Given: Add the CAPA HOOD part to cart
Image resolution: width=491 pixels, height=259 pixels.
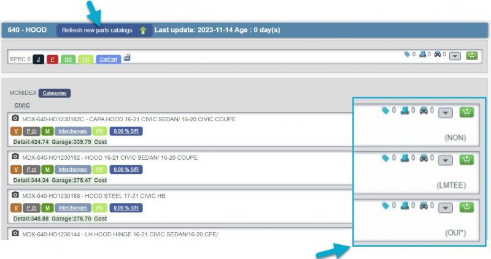Looking at the screenshot, I should click(467, 112).
